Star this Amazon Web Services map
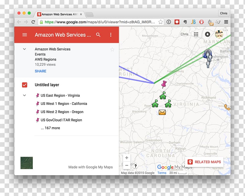 point(112,50)
